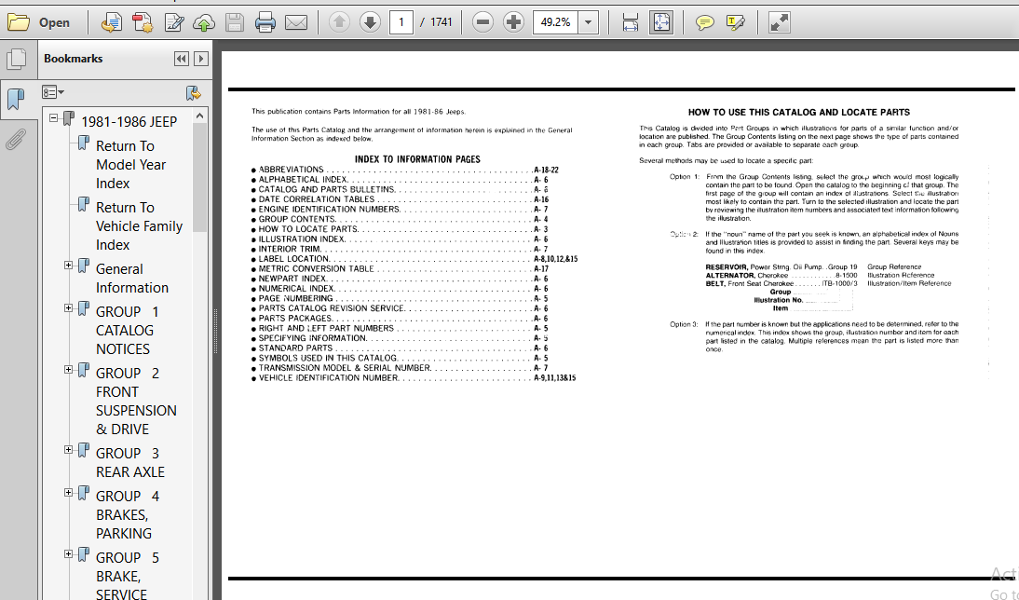Click the Open file button

click(x=38, y=22)
